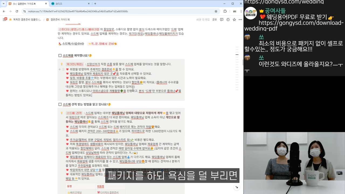
Task: Check the 스드메 견적 받는 방법 checkbox
Action: (60, 104)
